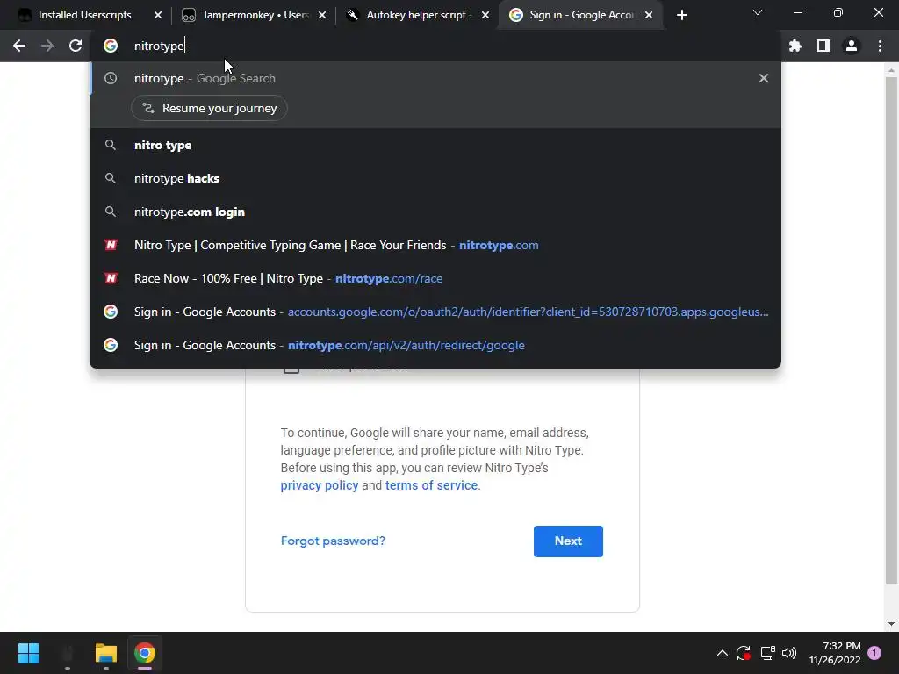Open the Race Now nitrotype.com/race suggestion

[435, 278]
